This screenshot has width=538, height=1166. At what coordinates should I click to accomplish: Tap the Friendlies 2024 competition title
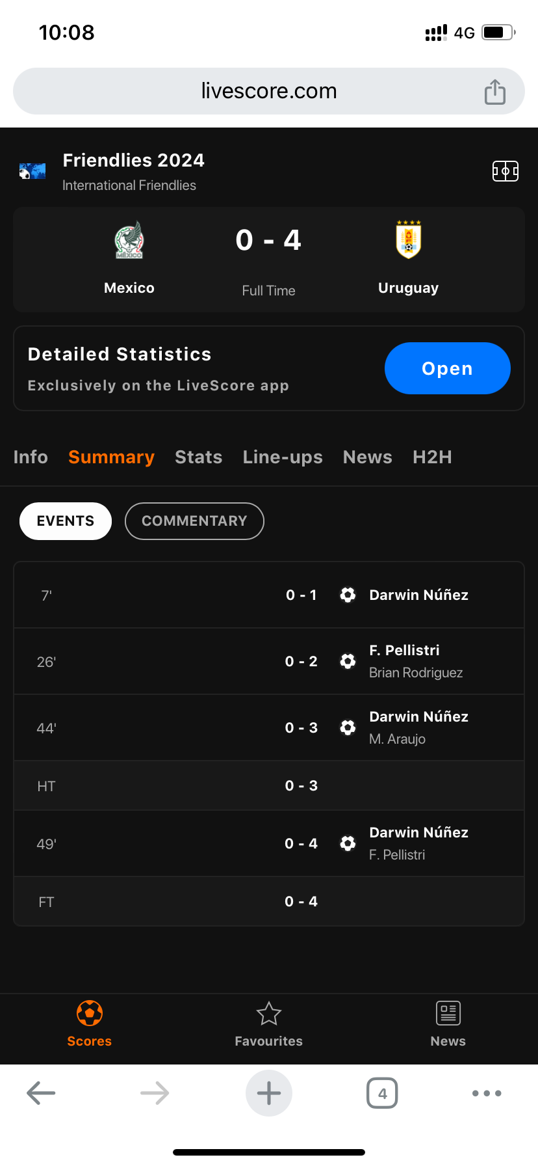[133, 161]
